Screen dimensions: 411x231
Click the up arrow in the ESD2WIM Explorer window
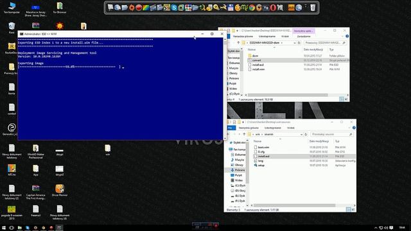click(x=238, y=43)
